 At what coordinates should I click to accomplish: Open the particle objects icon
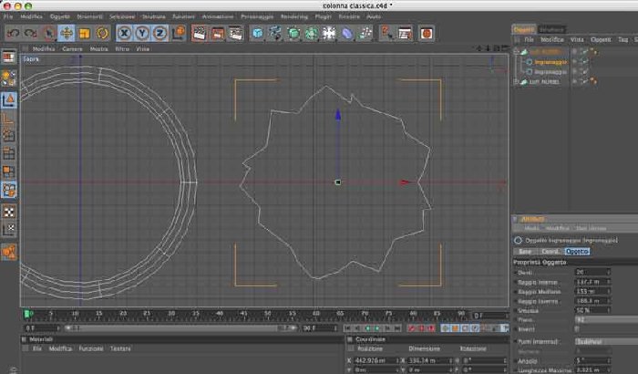365,34
